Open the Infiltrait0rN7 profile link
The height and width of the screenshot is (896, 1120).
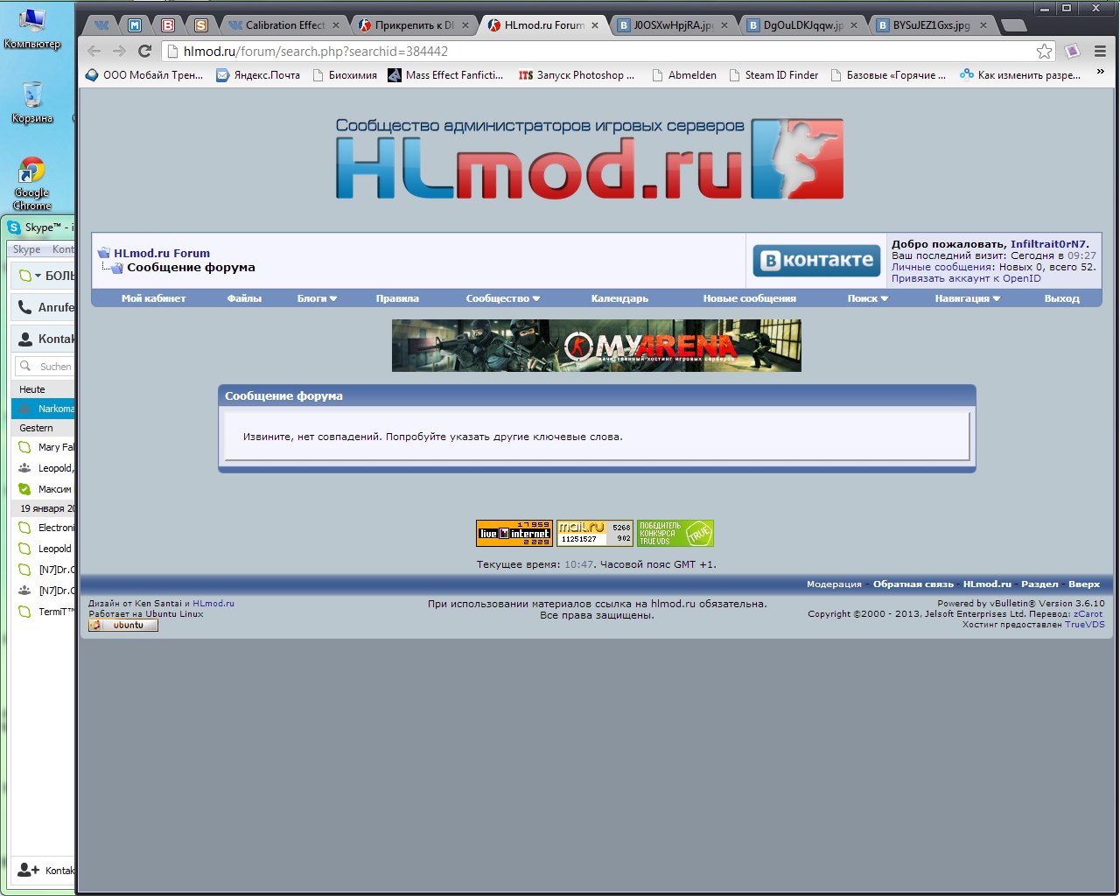tap(1049, 244)
